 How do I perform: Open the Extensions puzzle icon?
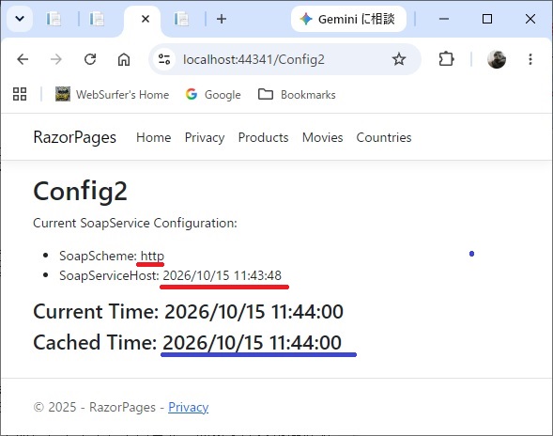point(446,59)
